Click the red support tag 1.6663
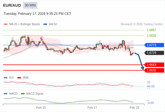 [154, 65]
